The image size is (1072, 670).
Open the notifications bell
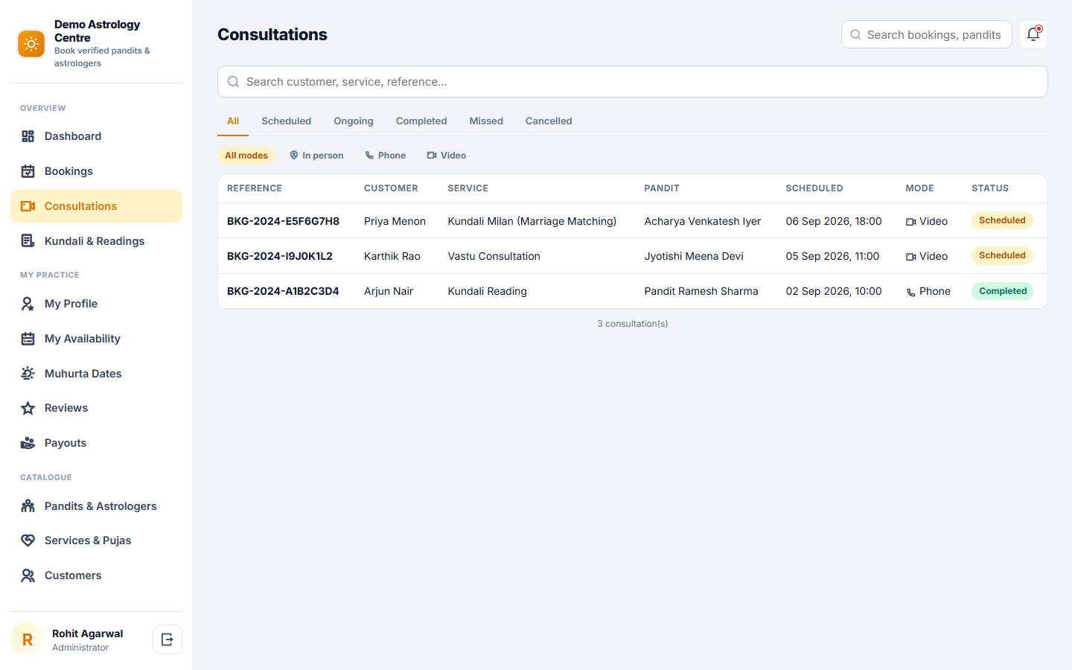[1033, 34]
